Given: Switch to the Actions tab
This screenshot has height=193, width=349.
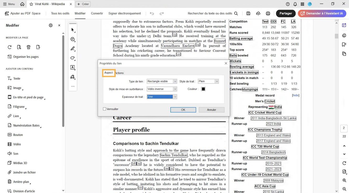Looking at the screenshot, I should click(119, 73).
